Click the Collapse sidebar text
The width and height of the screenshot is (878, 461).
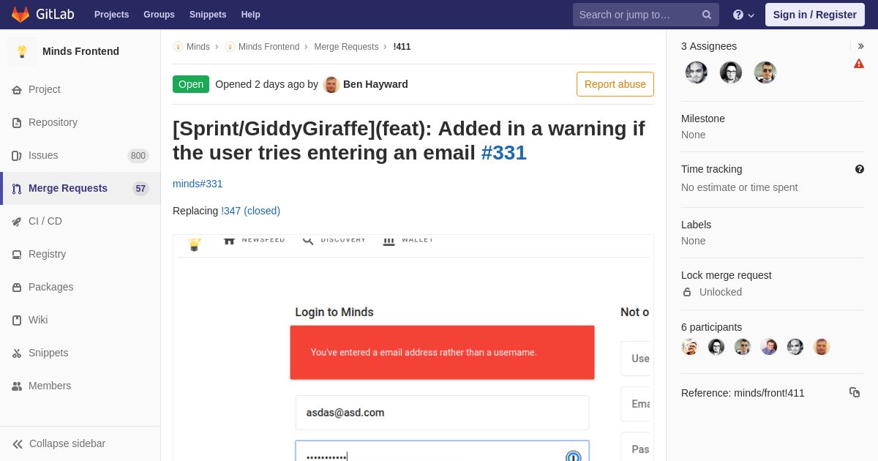point(67,443)
